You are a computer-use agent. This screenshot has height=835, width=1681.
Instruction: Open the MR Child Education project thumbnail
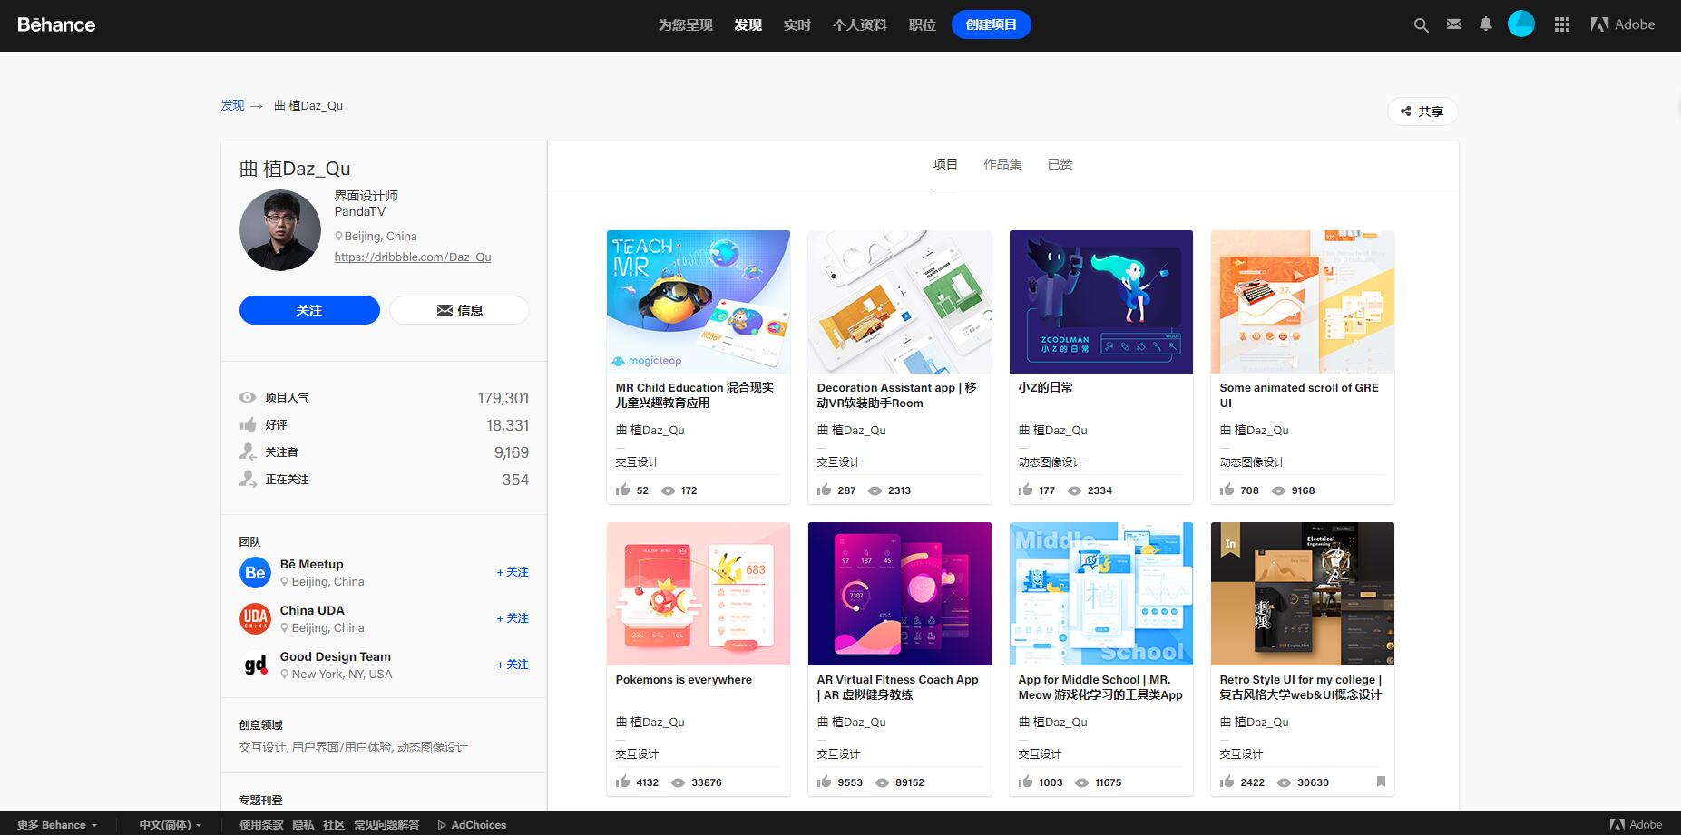click(x=699, y=302)
